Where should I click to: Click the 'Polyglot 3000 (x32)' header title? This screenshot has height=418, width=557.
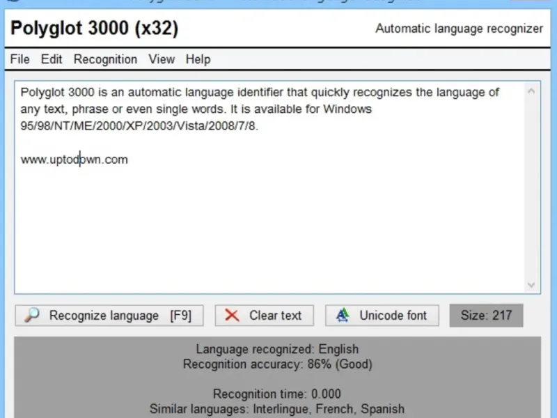[95, 28]
